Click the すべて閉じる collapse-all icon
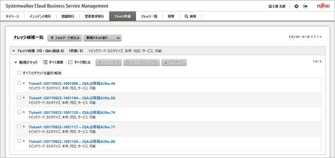 [x=71, y=62]
